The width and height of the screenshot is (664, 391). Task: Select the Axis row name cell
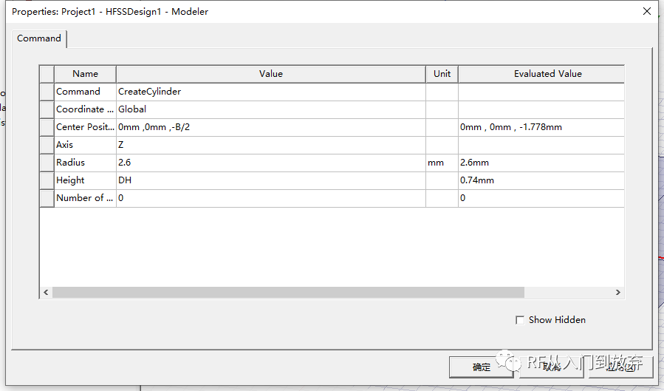(85, 145)
